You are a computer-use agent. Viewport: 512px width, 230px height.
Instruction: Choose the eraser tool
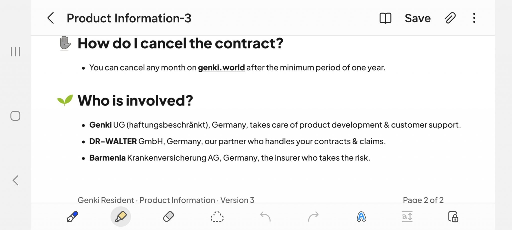(x=169, y=217)
